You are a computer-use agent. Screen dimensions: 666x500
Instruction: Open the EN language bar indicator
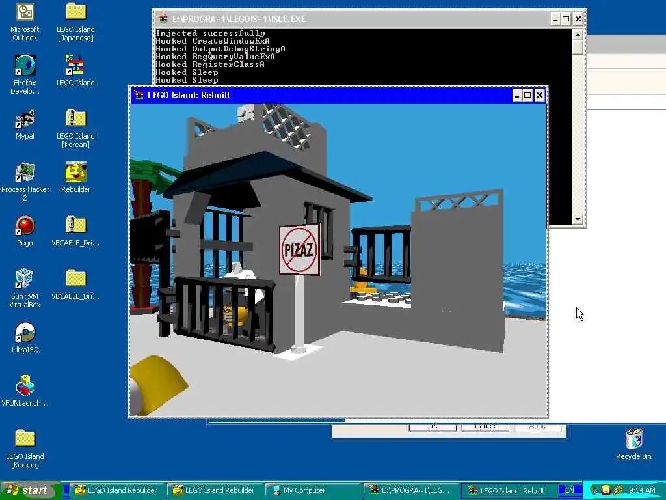(569, 490)
